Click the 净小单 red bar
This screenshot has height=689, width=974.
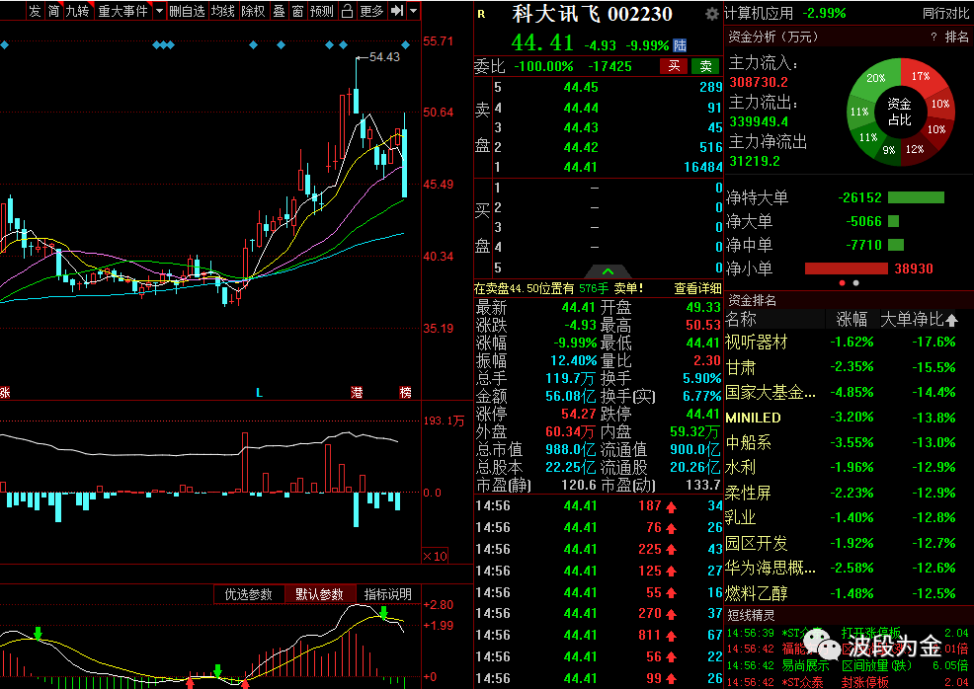click(x=846, y=268)
